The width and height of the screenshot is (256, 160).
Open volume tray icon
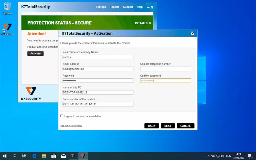tap(222, 156)
